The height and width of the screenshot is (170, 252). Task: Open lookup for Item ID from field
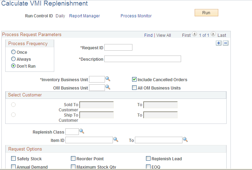point(116,139)
